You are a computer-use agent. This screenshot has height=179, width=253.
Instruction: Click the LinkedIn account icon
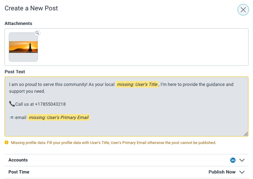click(x=233, y=160)
